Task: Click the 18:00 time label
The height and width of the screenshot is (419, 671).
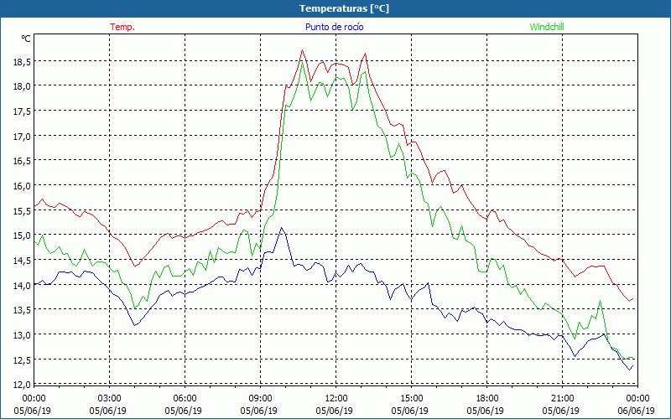Action: 487,399
